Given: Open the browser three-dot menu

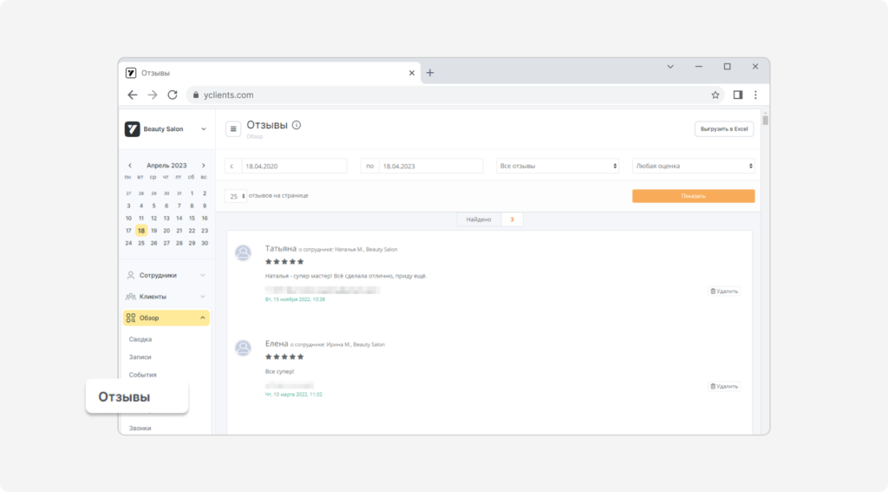Looking at the screenshot, I should coord(755,95).
